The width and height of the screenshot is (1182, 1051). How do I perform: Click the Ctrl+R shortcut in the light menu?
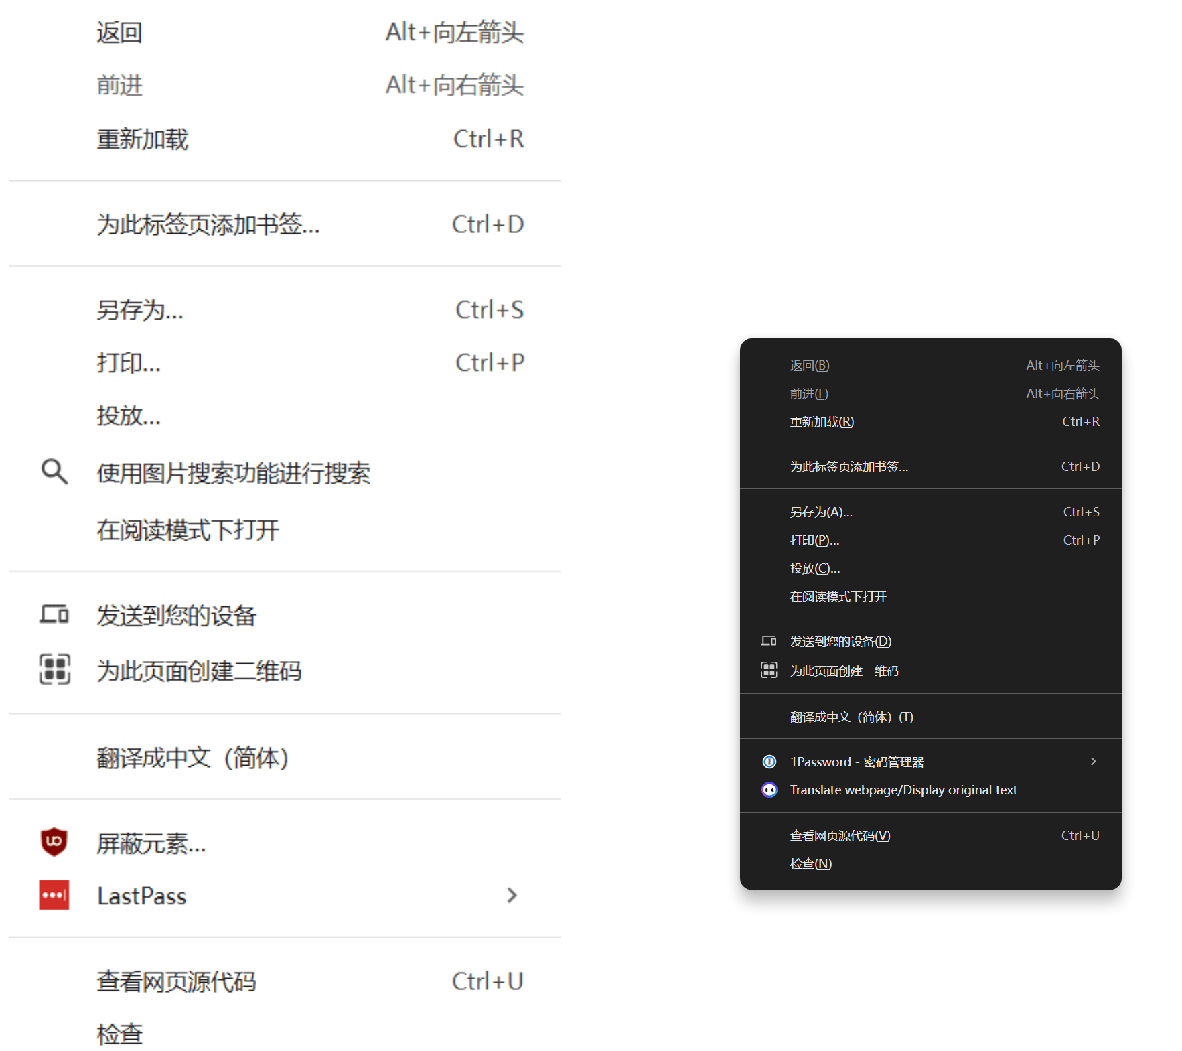coord(489,139)
